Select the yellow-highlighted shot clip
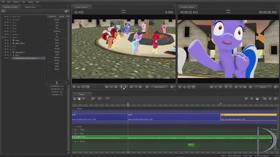280x157 pixels. pos(248,117)
